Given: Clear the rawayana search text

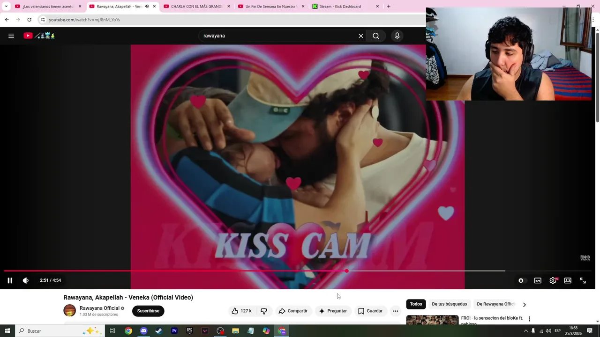Looking at the screenshot, I should pyautogui.click(x=361, y=36).
